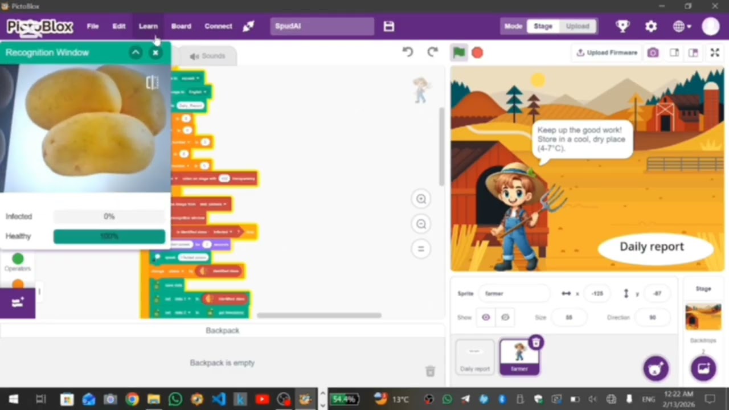Viewport: 729px width, 410px height.
Task: Open the Add Extension button
Action: (x=18, y=303)
